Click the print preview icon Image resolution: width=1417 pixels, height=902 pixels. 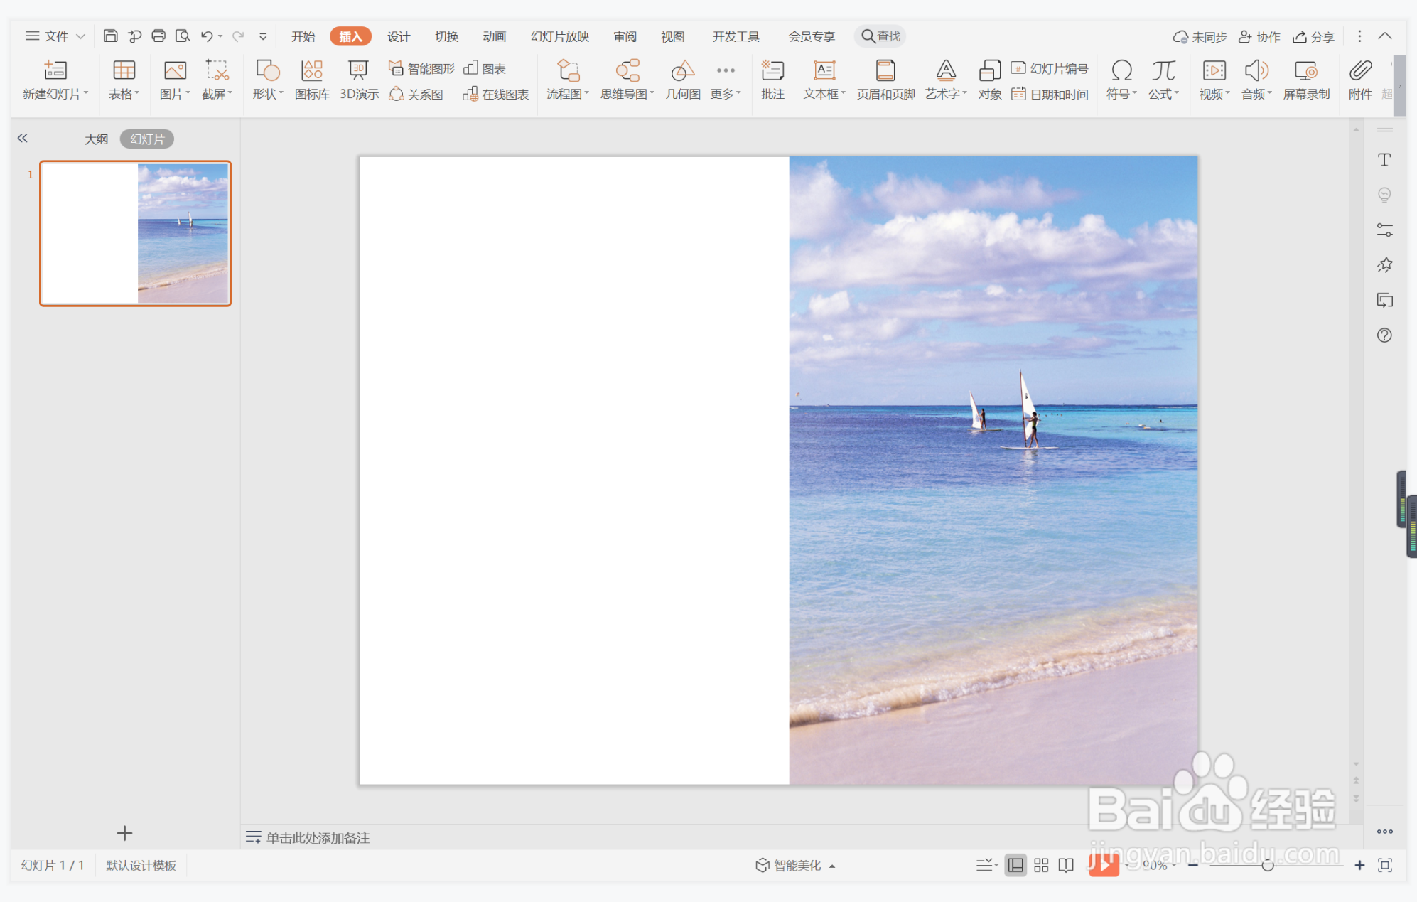(x=183, y=36)
